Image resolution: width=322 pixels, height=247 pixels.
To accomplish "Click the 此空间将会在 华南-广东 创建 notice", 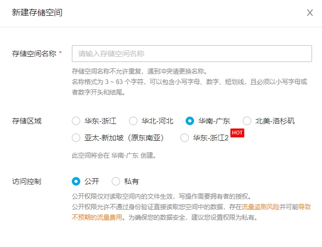I will [x=113, y=156].
